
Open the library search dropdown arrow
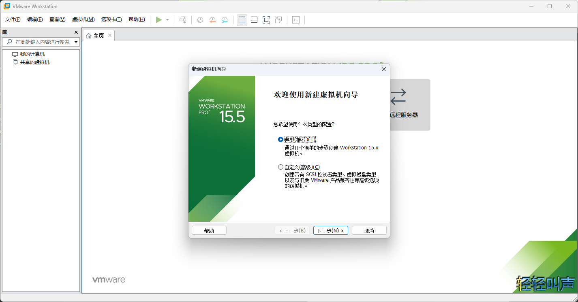76,42
